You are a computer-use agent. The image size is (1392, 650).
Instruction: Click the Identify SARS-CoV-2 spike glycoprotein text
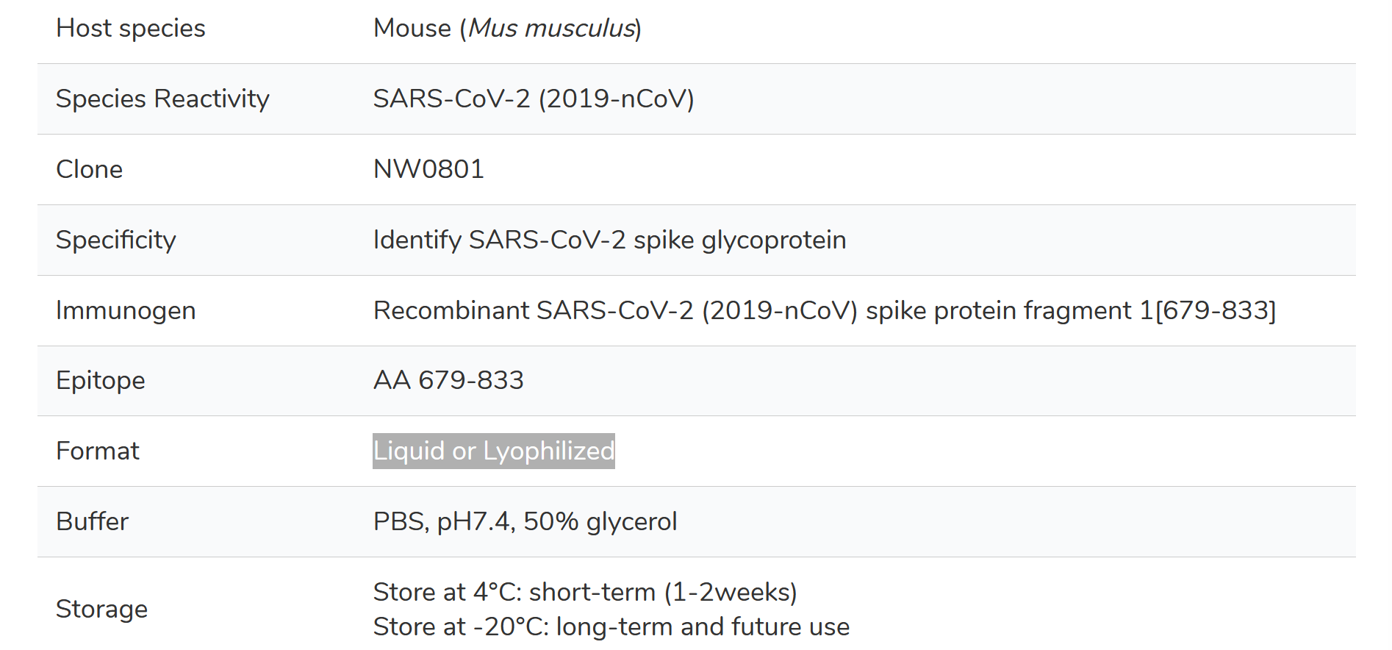pos(610,240)
